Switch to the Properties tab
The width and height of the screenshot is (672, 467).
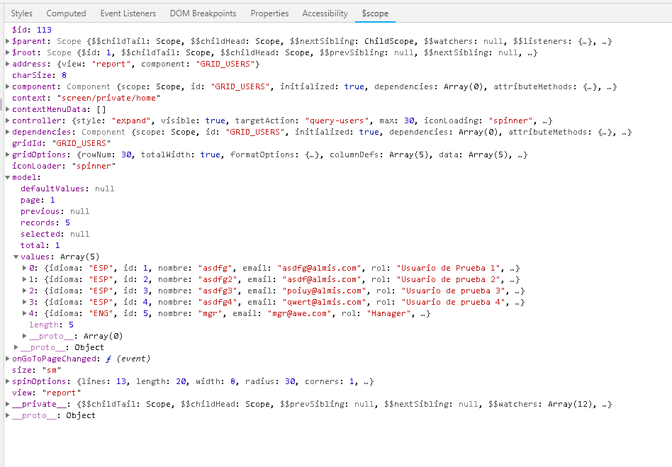click(269, 13)
